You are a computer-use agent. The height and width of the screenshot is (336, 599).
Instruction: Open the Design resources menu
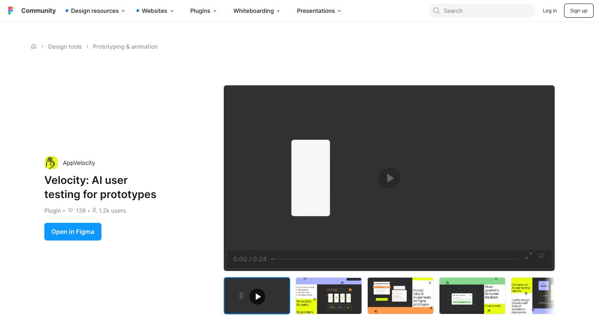[x=95, y=11]
